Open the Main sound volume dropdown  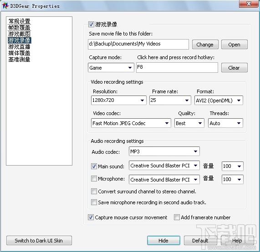pyautogui.click(x=233, y=166)
